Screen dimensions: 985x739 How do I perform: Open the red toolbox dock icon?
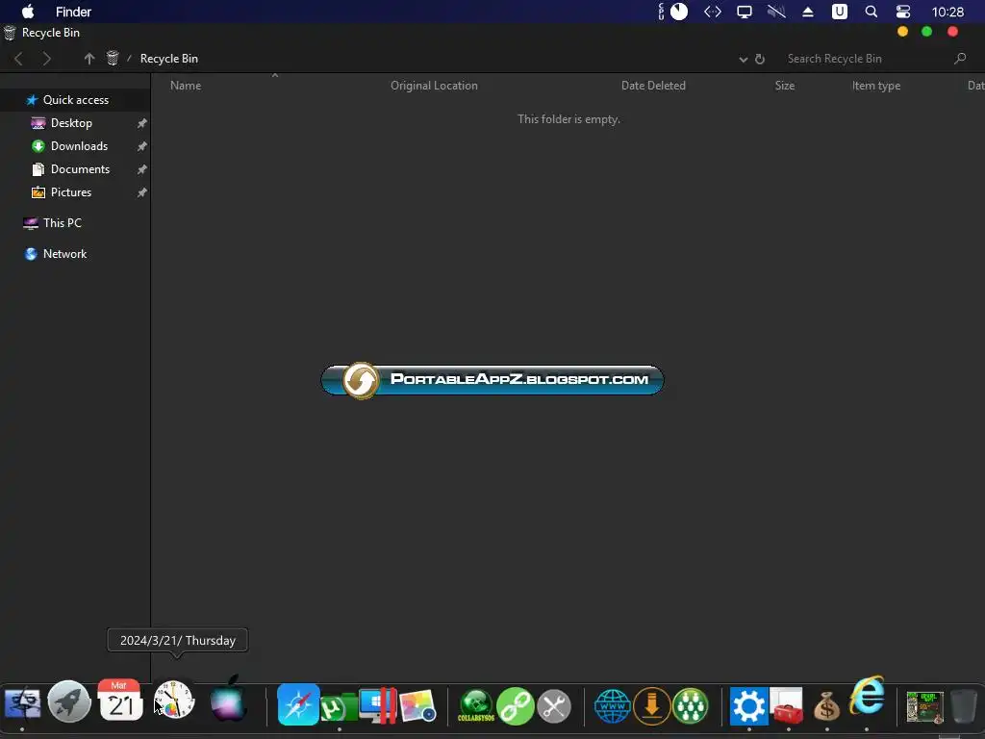click(x=787, y=705)
